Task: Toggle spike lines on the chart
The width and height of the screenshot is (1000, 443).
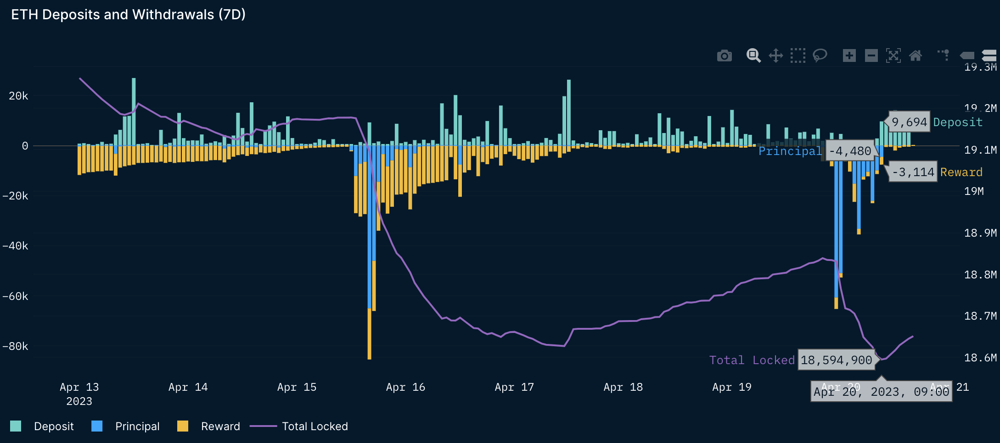Action: point(944,55)
